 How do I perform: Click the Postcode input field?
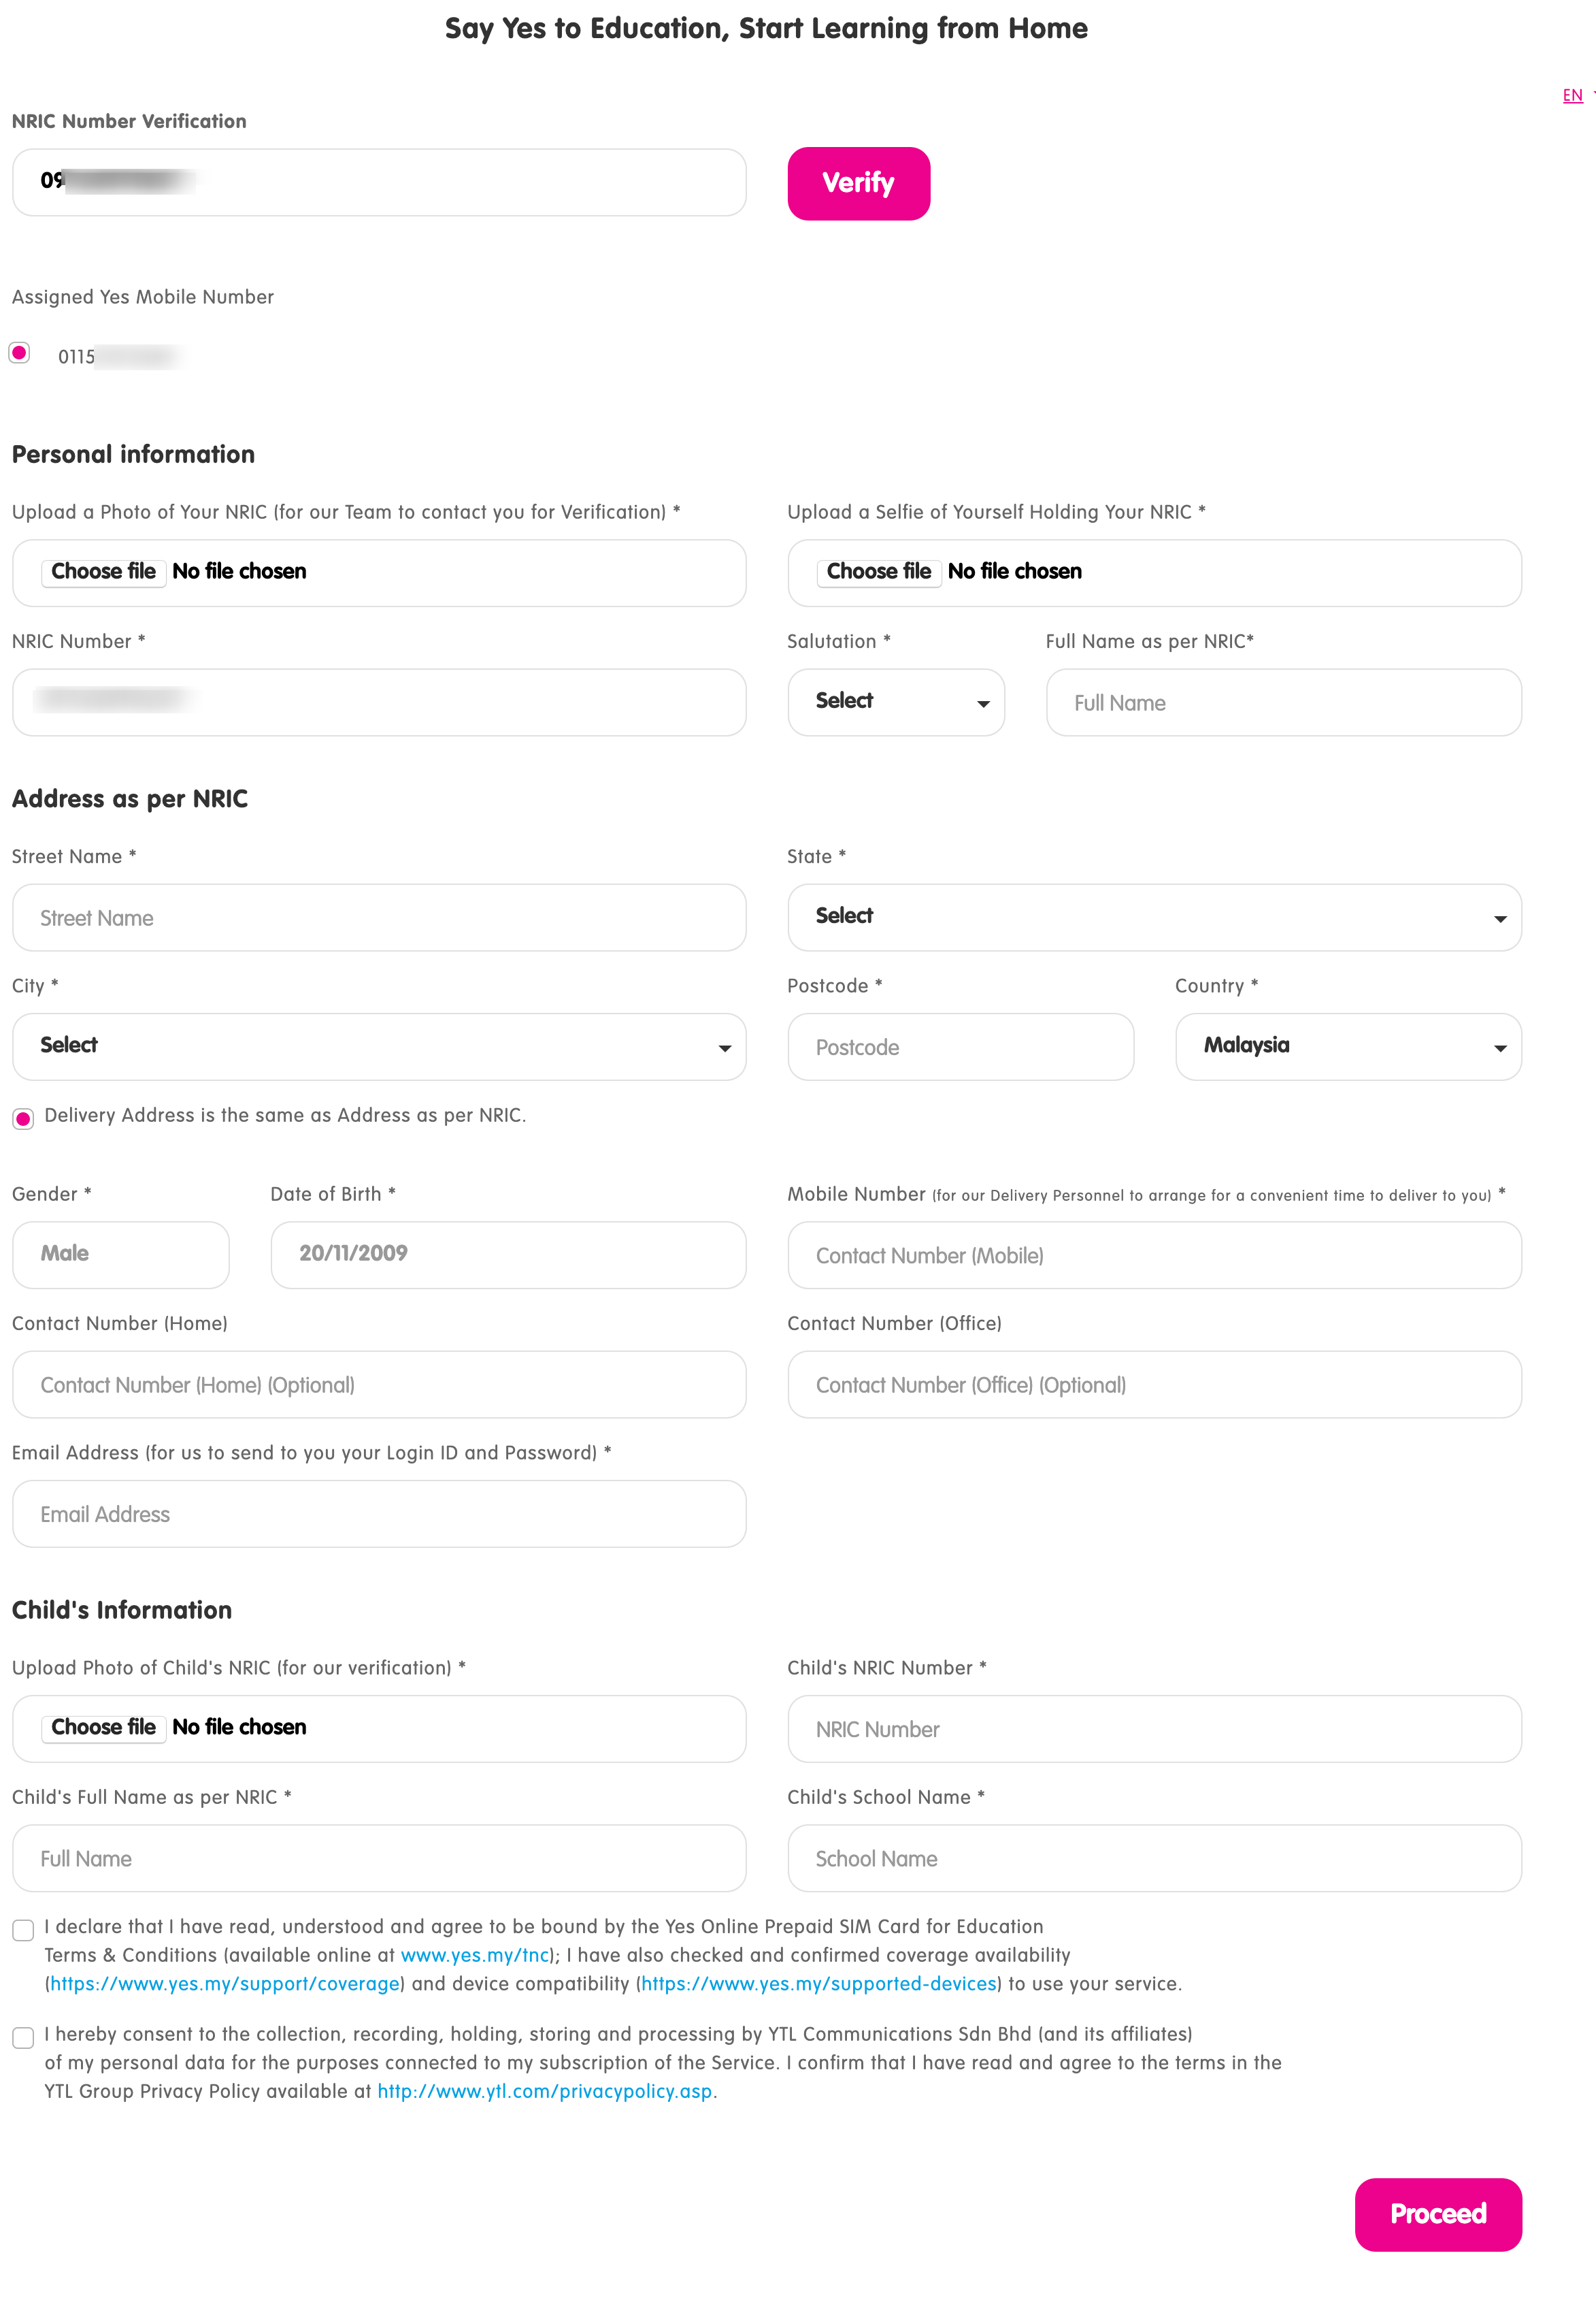960,1046
